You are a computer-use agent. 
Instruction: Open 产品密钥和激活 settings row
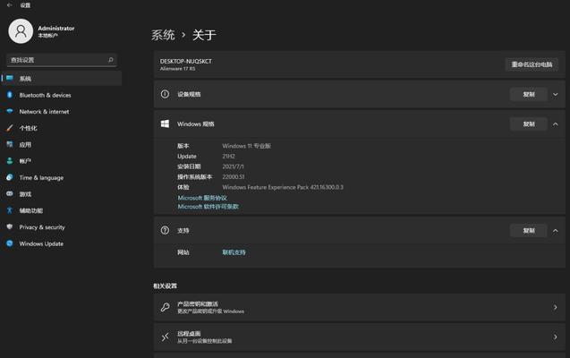click(359, 308)
